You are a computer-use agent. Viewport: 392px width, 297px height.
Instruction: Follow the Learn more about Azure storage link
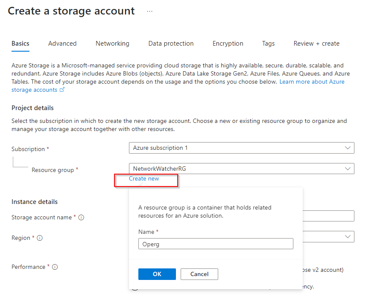tap(312, 82)
